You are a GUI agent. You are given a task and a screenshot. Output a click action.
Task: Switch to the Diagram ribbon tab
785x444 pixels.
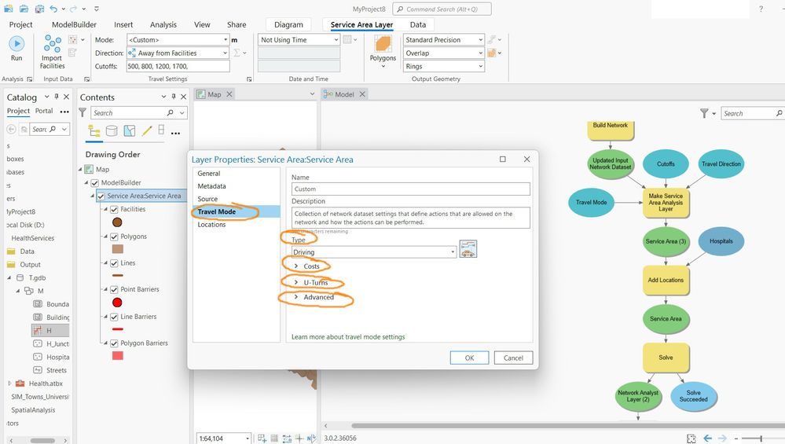click(288, 24)
